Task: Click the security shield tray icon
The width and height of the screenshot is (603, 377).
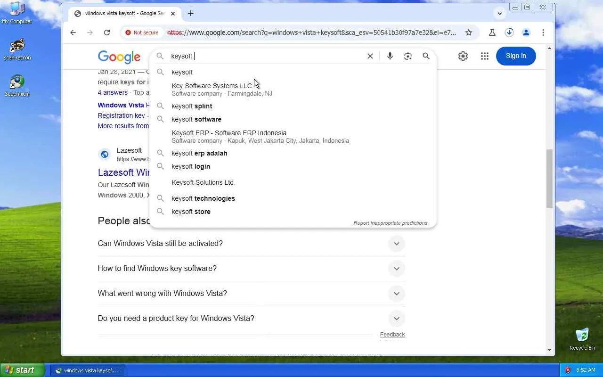Action: click(568, 370)
